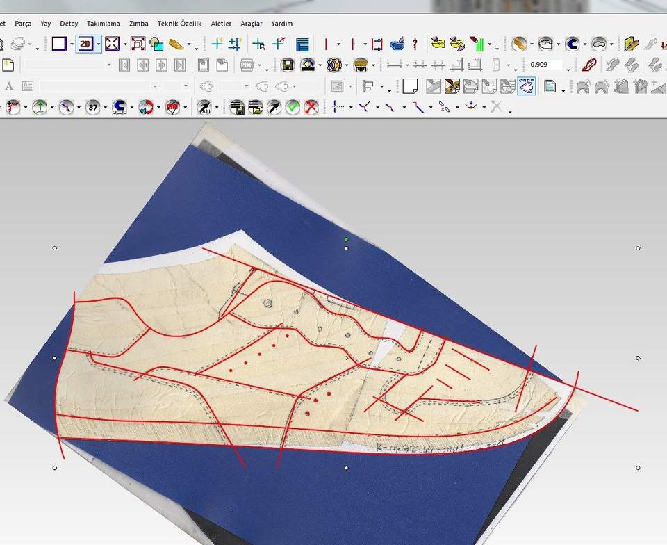This screenshot has width=667, height=545.
Task: Click the round number 37 icon
Action: point(93,107)
